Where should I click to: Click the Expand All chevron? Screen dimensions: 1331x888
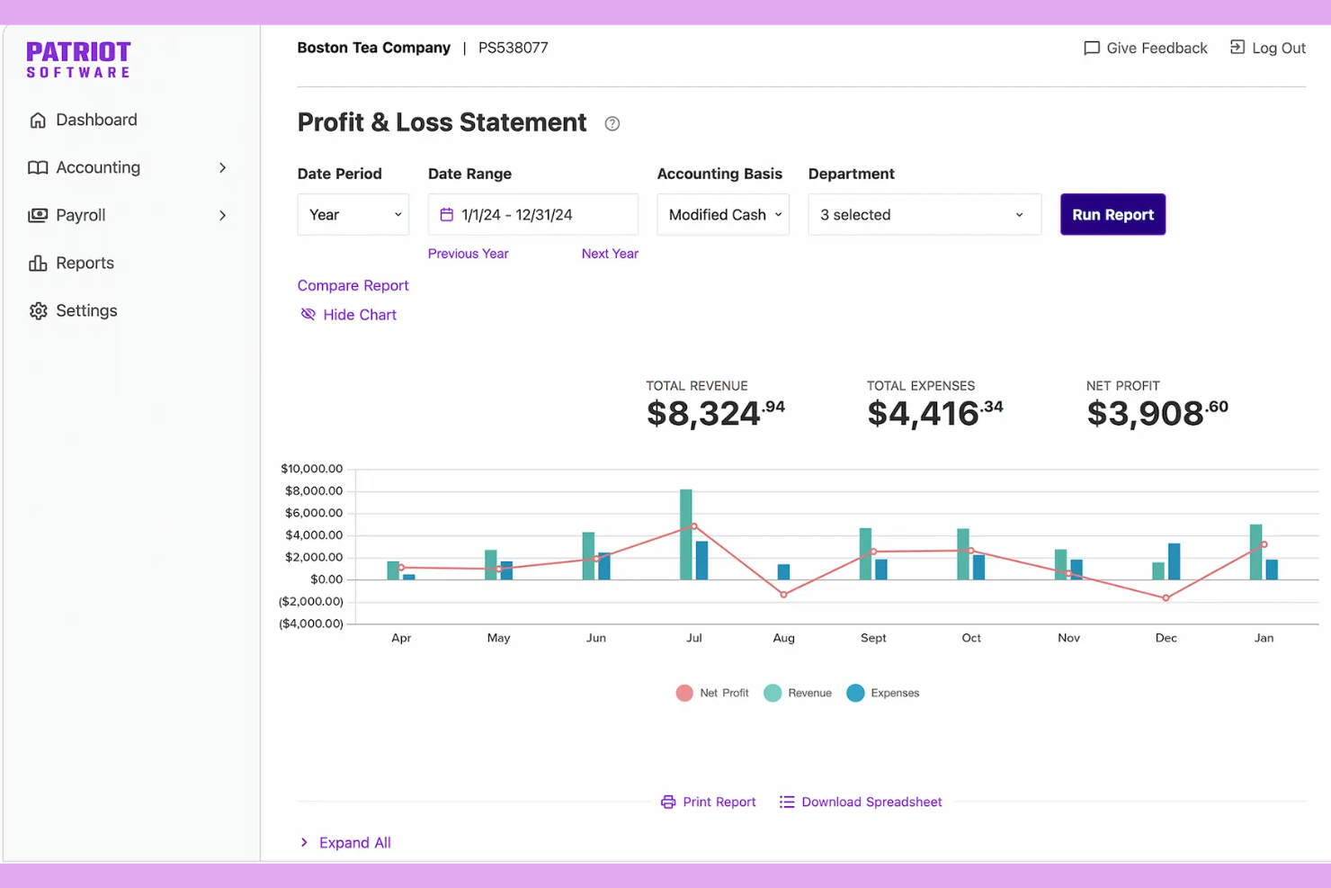[304, 842]
